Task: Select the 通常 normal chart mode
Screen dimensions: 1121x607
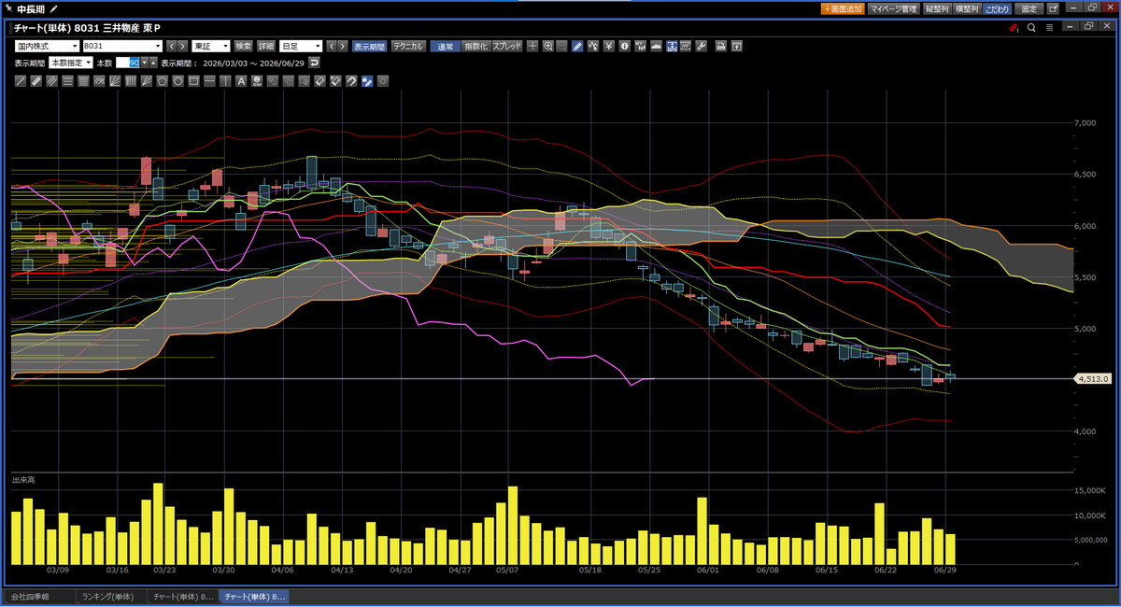Action: tap(446, 46)
